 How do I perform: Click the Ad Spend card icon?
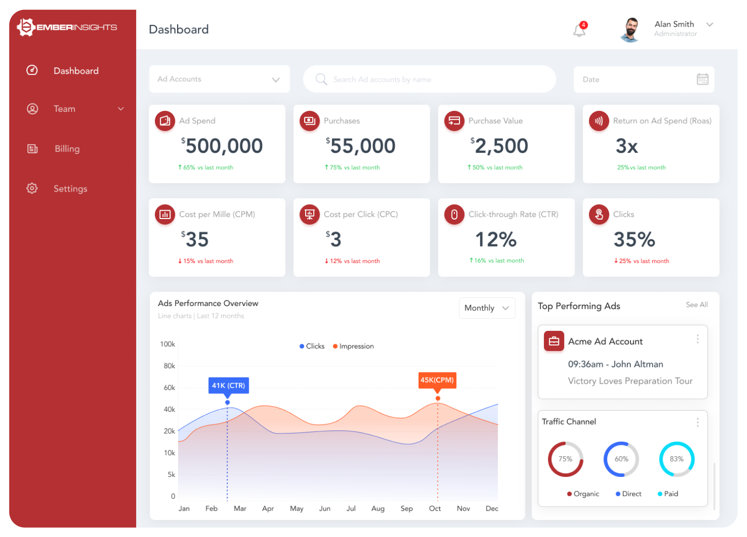coord(165,121)
